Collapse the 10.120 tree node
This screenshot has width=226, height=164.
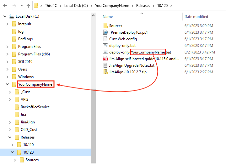(12, 152)
